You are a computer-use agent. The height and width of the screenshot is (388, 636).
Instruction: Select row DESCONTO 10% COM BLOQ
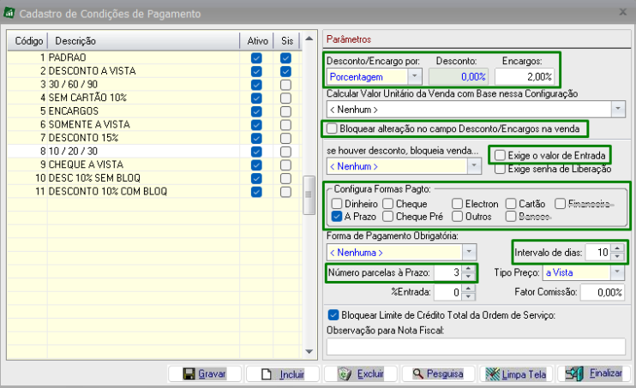[x=154, y=191]
